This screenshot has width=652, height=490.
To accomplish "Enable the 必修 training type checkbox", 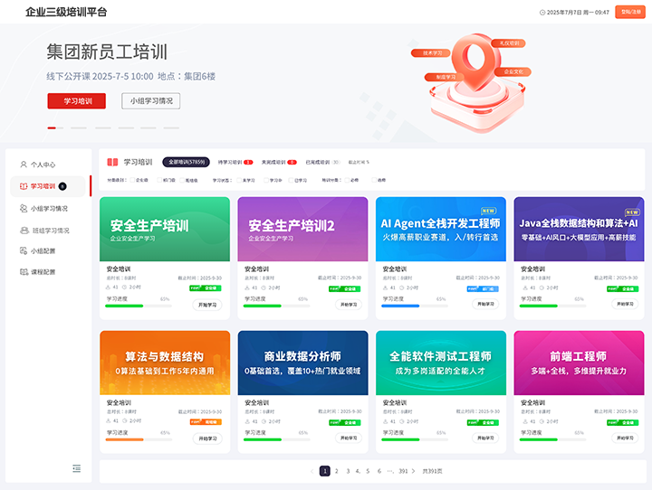I will (347, 180).
